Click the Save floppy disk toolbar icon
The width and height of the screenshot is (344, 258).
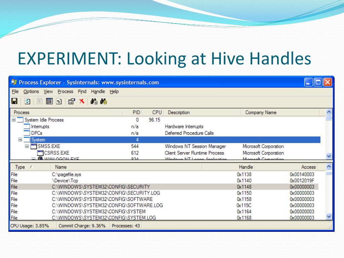pos(14,101)
